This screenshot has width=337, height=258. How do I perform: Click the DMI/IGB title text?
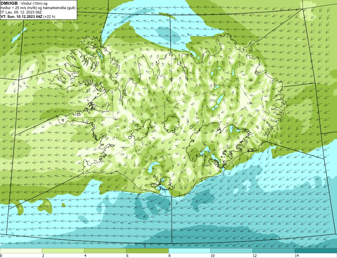tap(9, 3)
